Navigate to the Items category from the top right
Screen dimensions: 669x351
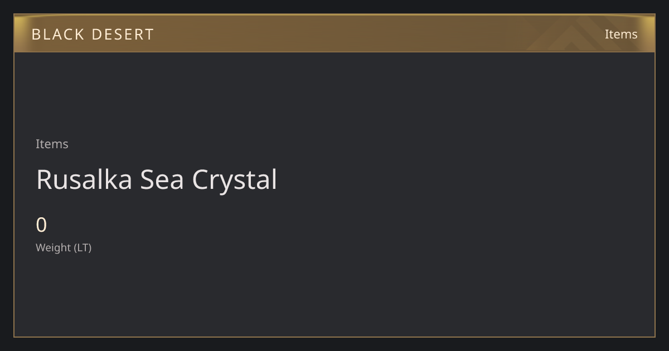pyautogui.click(x=621, y=34)
